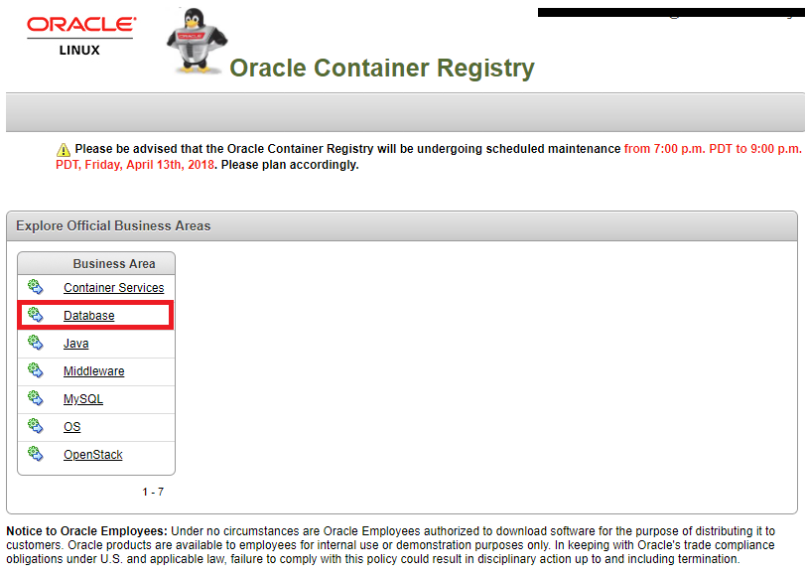Viewport: 805px width, 576px height.
Task: Click the icon next to OS
Action: (x=35, y=426)
